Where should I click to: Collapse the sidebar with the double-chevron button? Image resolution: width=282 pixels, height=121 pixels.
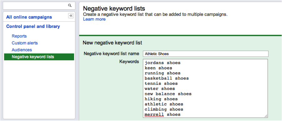(71, 16)
